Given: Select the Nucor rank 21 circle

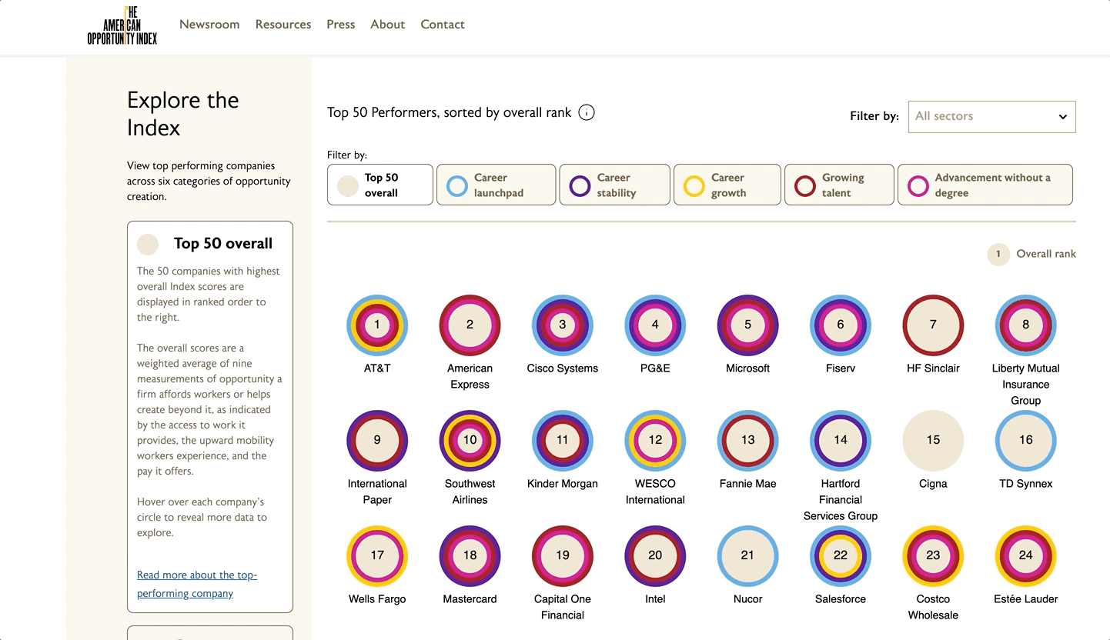Looking at the screenshot, I should click(747, 555).
